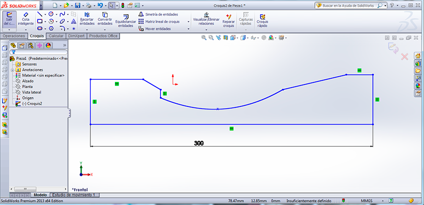Select the Vista lateral plane
Screen dimensions: 424x205
click(x=28, y=92)
